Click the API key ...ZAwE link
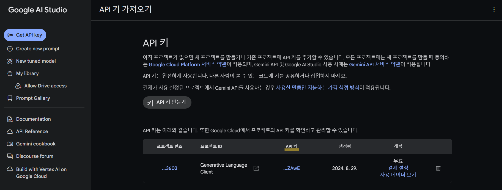This screenshot has width=502, height=190. 292,168
